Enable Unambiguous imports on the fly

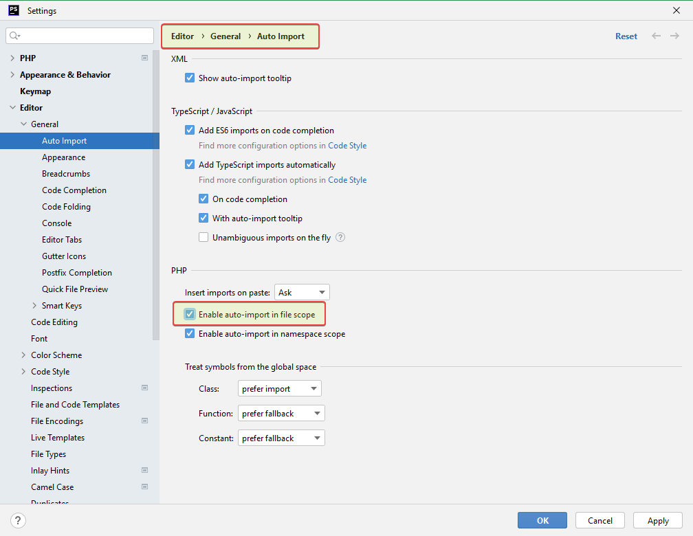(203, 237)
